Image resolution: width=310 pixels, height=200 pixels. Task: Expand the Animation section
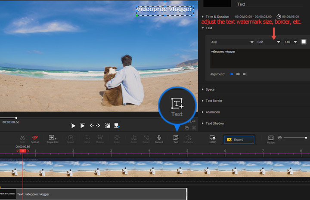213,112
